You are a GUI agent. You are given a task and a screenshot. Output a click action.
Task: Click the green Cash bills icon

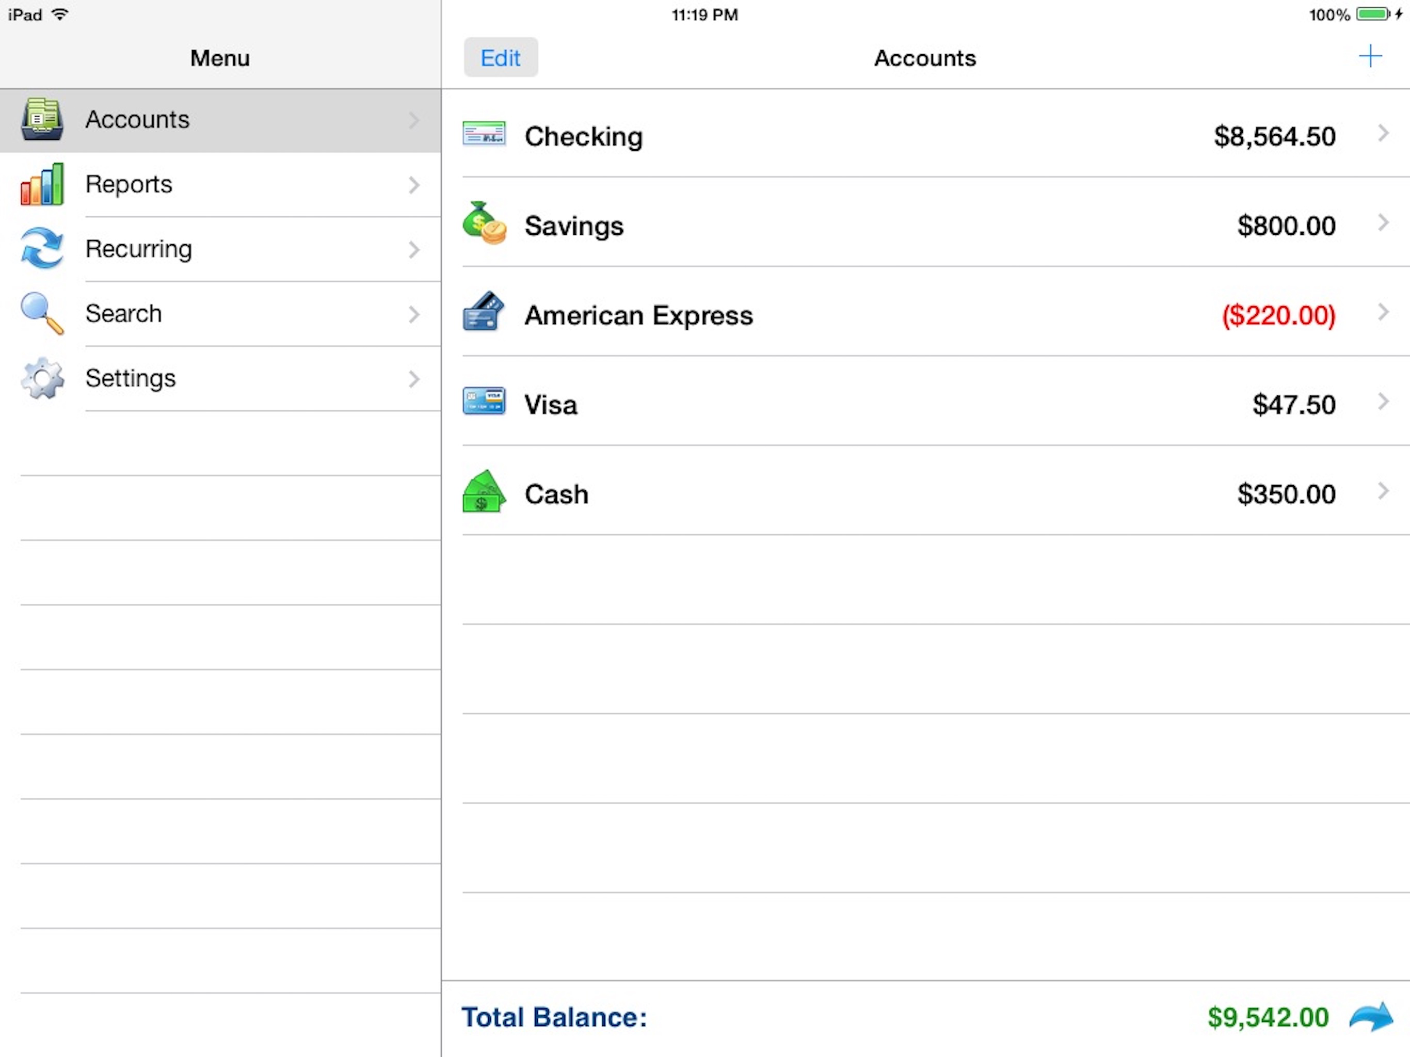(x=484, y=492)
